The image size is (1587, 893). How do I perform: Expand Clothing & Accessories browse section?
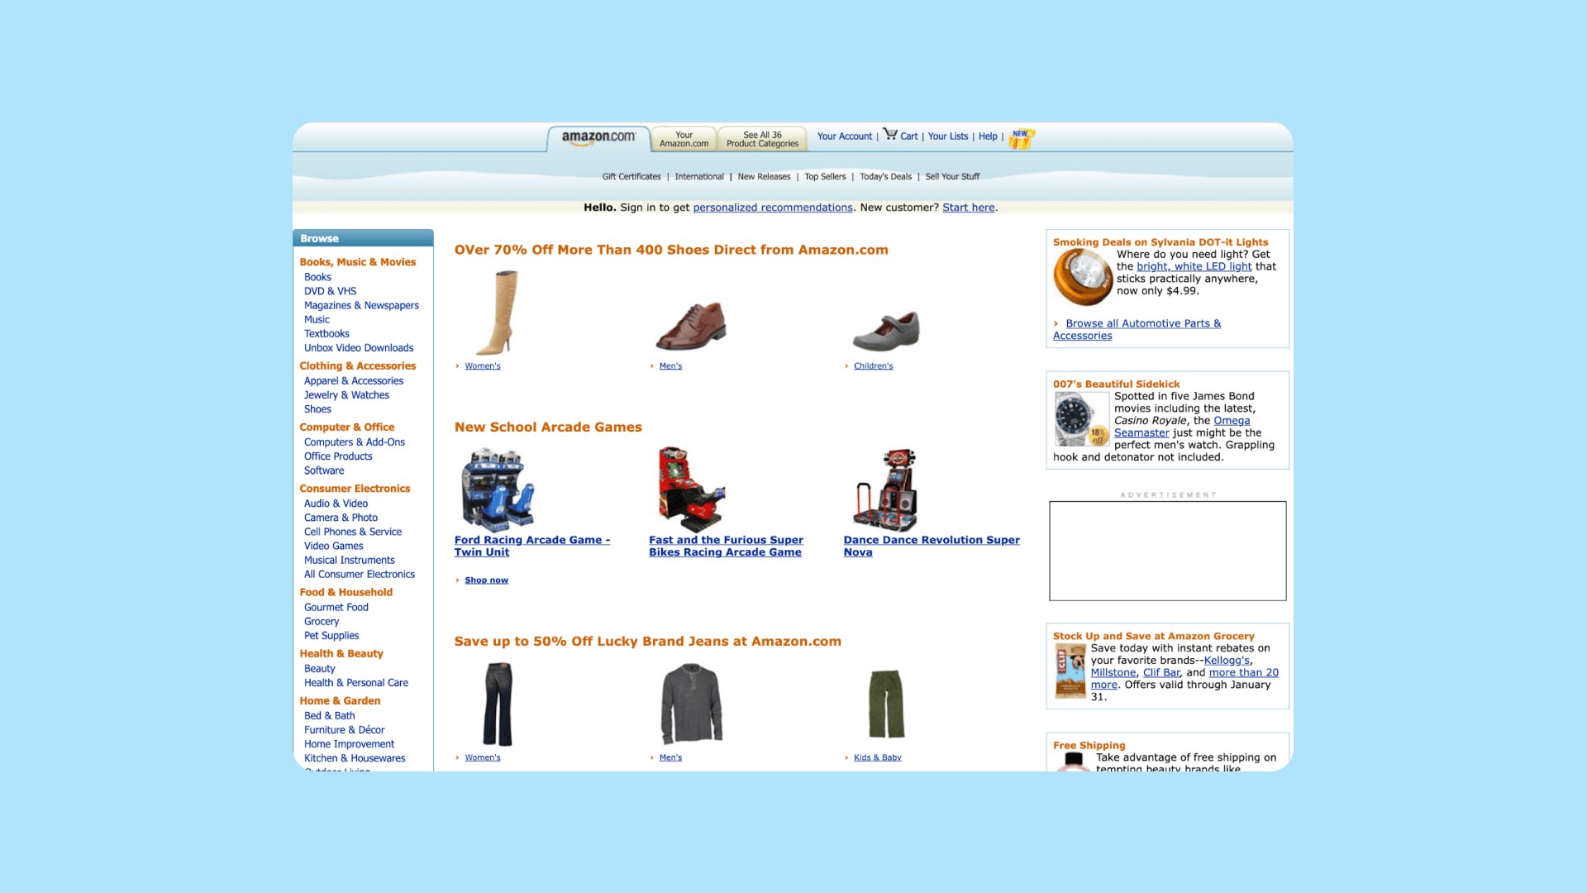click(x=358, y=365)
